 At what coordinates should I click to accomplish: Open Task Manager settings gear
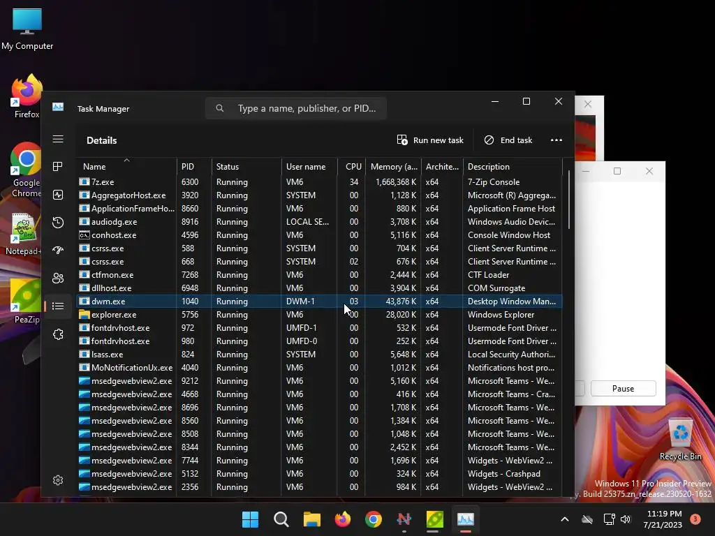58,480
